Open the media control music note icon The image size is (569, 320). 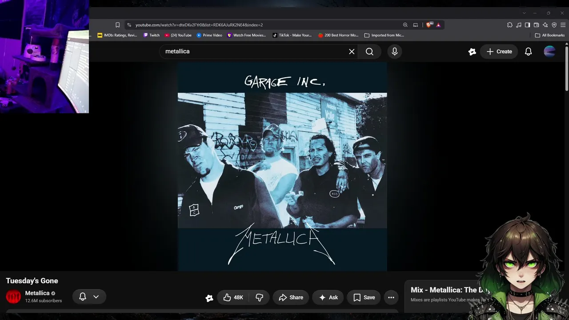(519, 25)
